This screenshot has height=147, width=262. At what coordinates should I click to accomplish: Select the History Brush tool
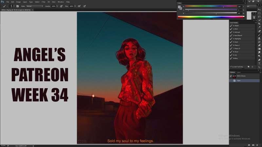[259, 42]
